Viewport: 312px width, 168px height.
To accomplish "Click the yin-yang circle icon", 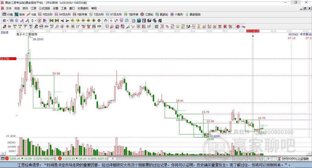I will tap(238, 27).
